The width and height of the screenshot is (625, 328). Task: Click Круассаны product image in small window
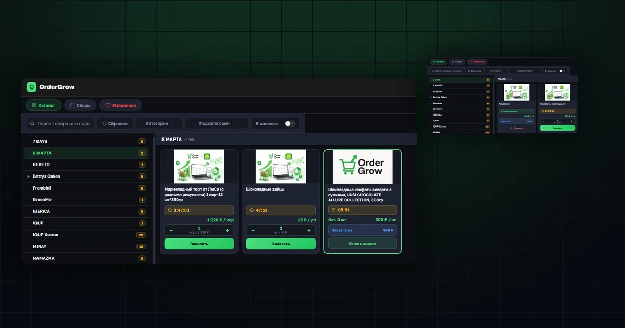(x=517, y=93)
